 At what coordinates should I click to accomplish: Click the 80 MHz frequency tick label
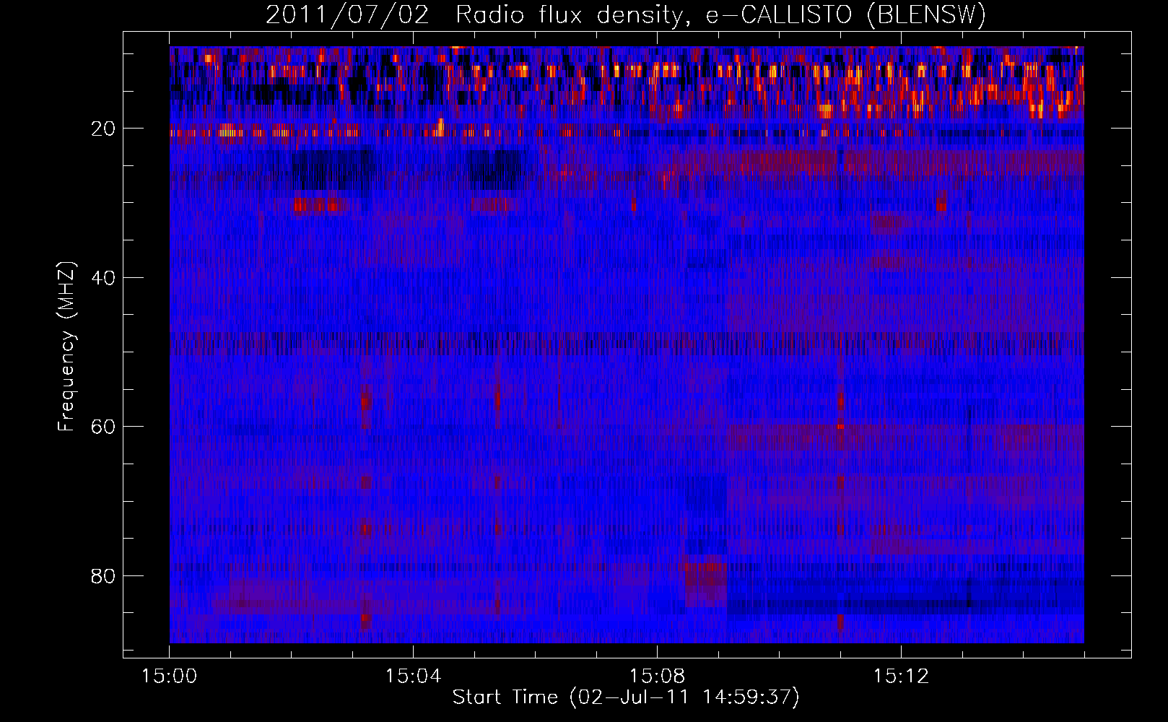[103, 576]
